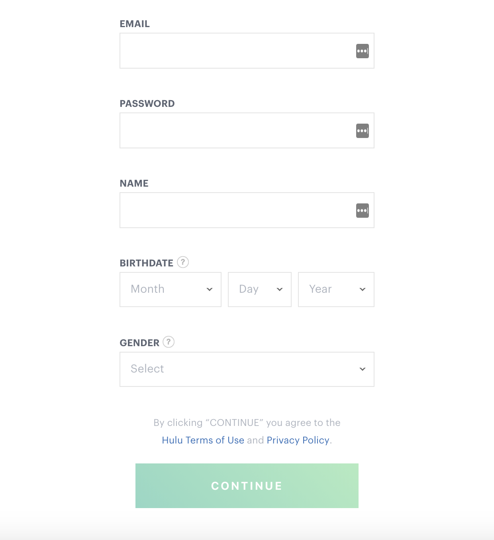
Task: Click the Year dropdown chevron
Action: pyautogui.click(x=363, y=290)
